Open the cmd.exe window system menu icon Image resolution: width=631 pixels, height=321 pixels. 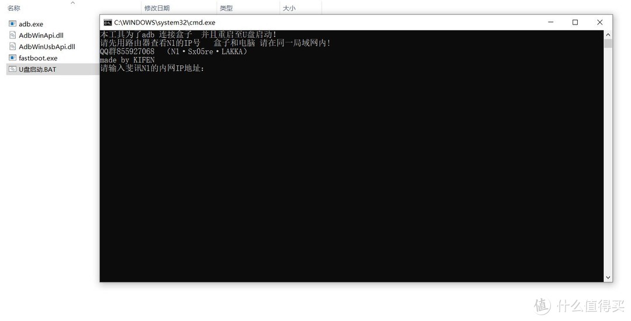tap(108, 23)
